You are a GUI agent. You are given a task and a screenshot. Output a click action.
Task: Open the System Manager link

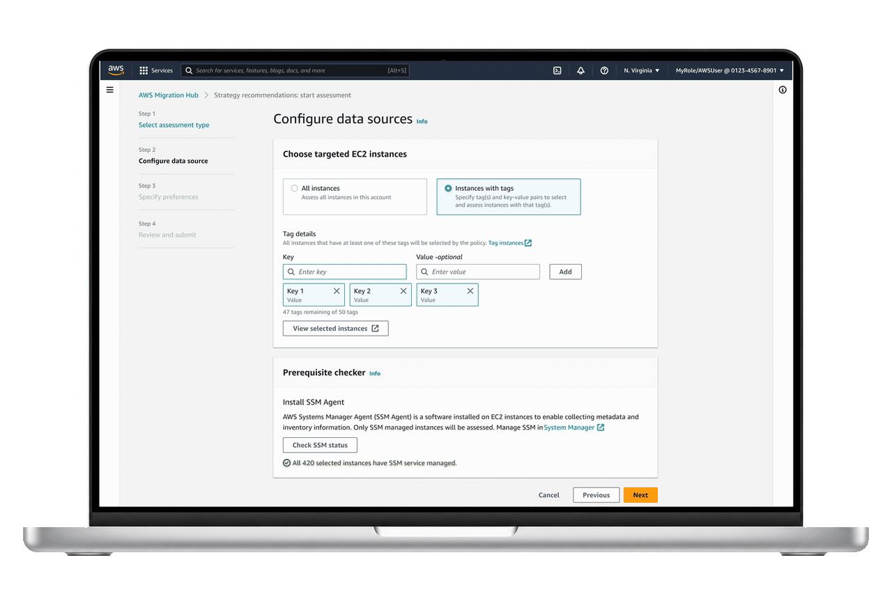click(x=569, y=428)
